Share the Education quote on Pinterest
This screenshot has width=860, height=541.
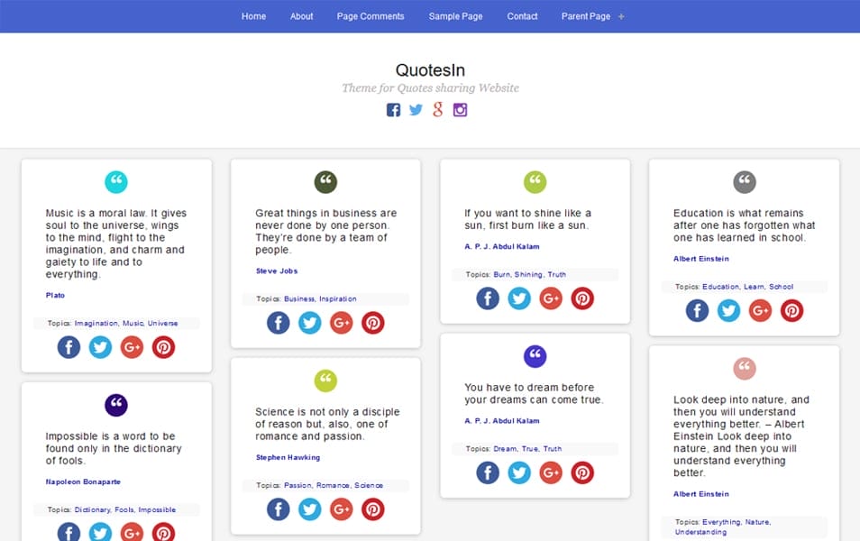[791, 310]
